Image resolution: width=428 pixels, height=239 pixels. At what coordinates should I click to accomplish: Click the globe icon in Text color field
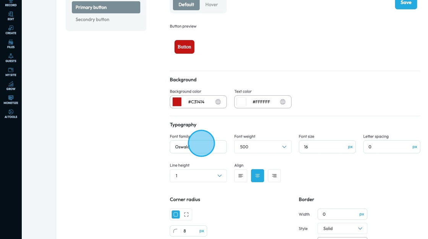click(x=282, y=102)
